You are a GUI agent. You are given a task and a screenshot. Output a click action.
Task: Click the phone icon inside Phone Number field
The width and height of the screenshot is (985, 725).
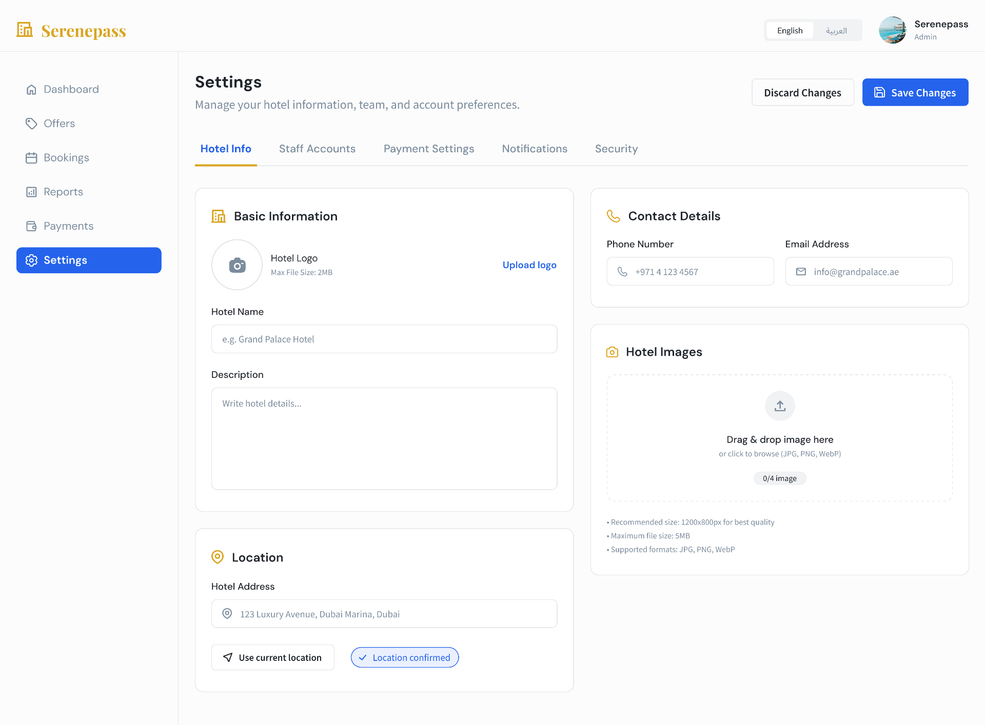tap(622, 272)
